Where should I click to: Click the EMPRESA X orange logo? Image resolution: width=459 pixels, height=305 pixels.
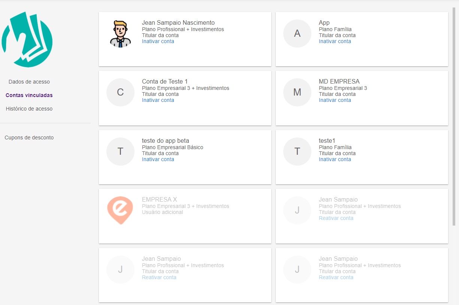click(120, 210)
